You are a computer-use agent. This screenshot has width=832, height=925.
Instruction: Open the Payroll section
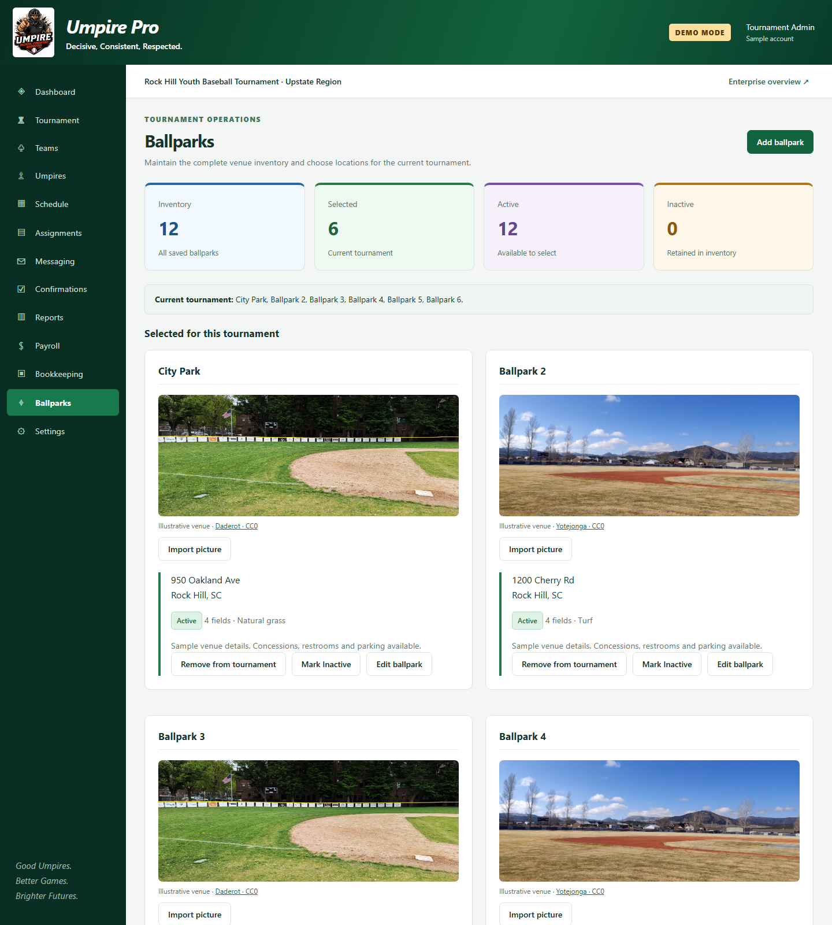(x=63, y=346)
